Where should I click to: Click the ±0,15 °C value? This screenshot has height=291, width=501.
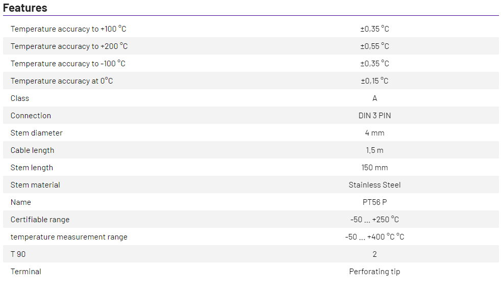pyautogui.click(x=374, y=81)
